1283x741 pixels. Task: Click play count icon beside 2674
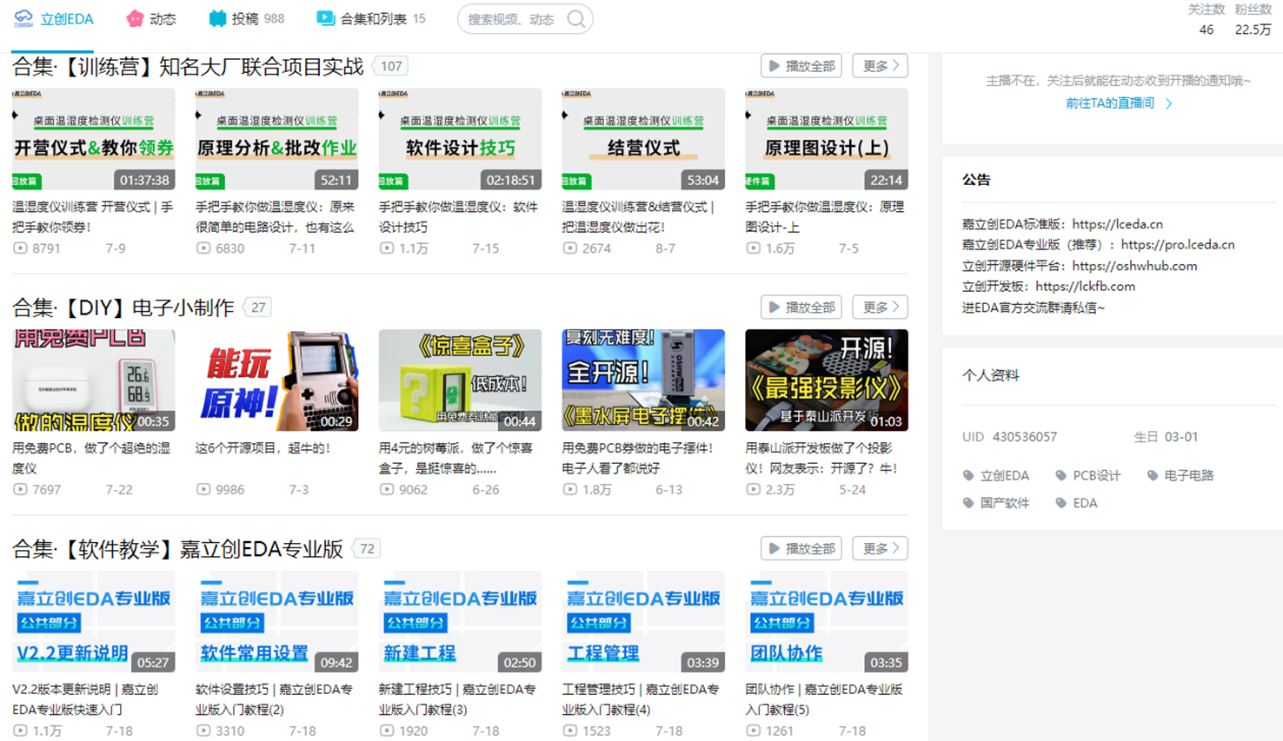(x=570, y=248)
